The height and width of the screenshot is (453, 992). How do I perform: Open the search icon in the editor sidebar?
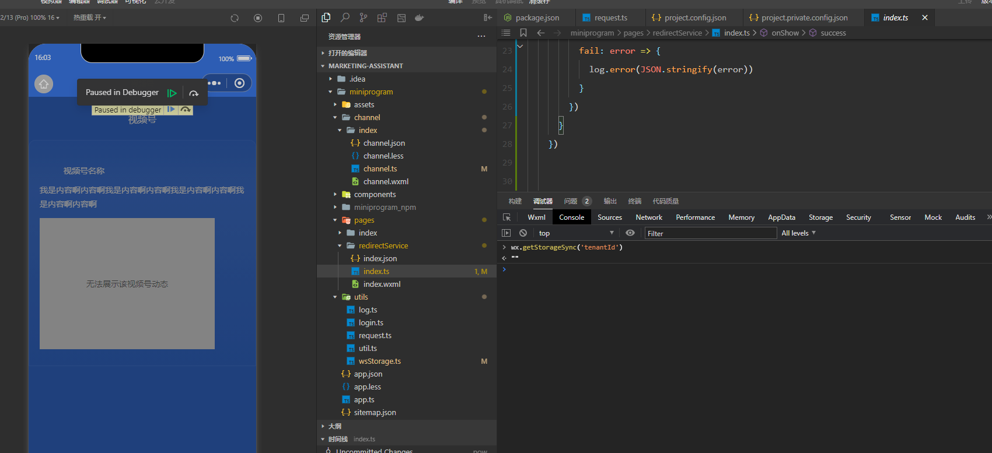tap(345, 17)
